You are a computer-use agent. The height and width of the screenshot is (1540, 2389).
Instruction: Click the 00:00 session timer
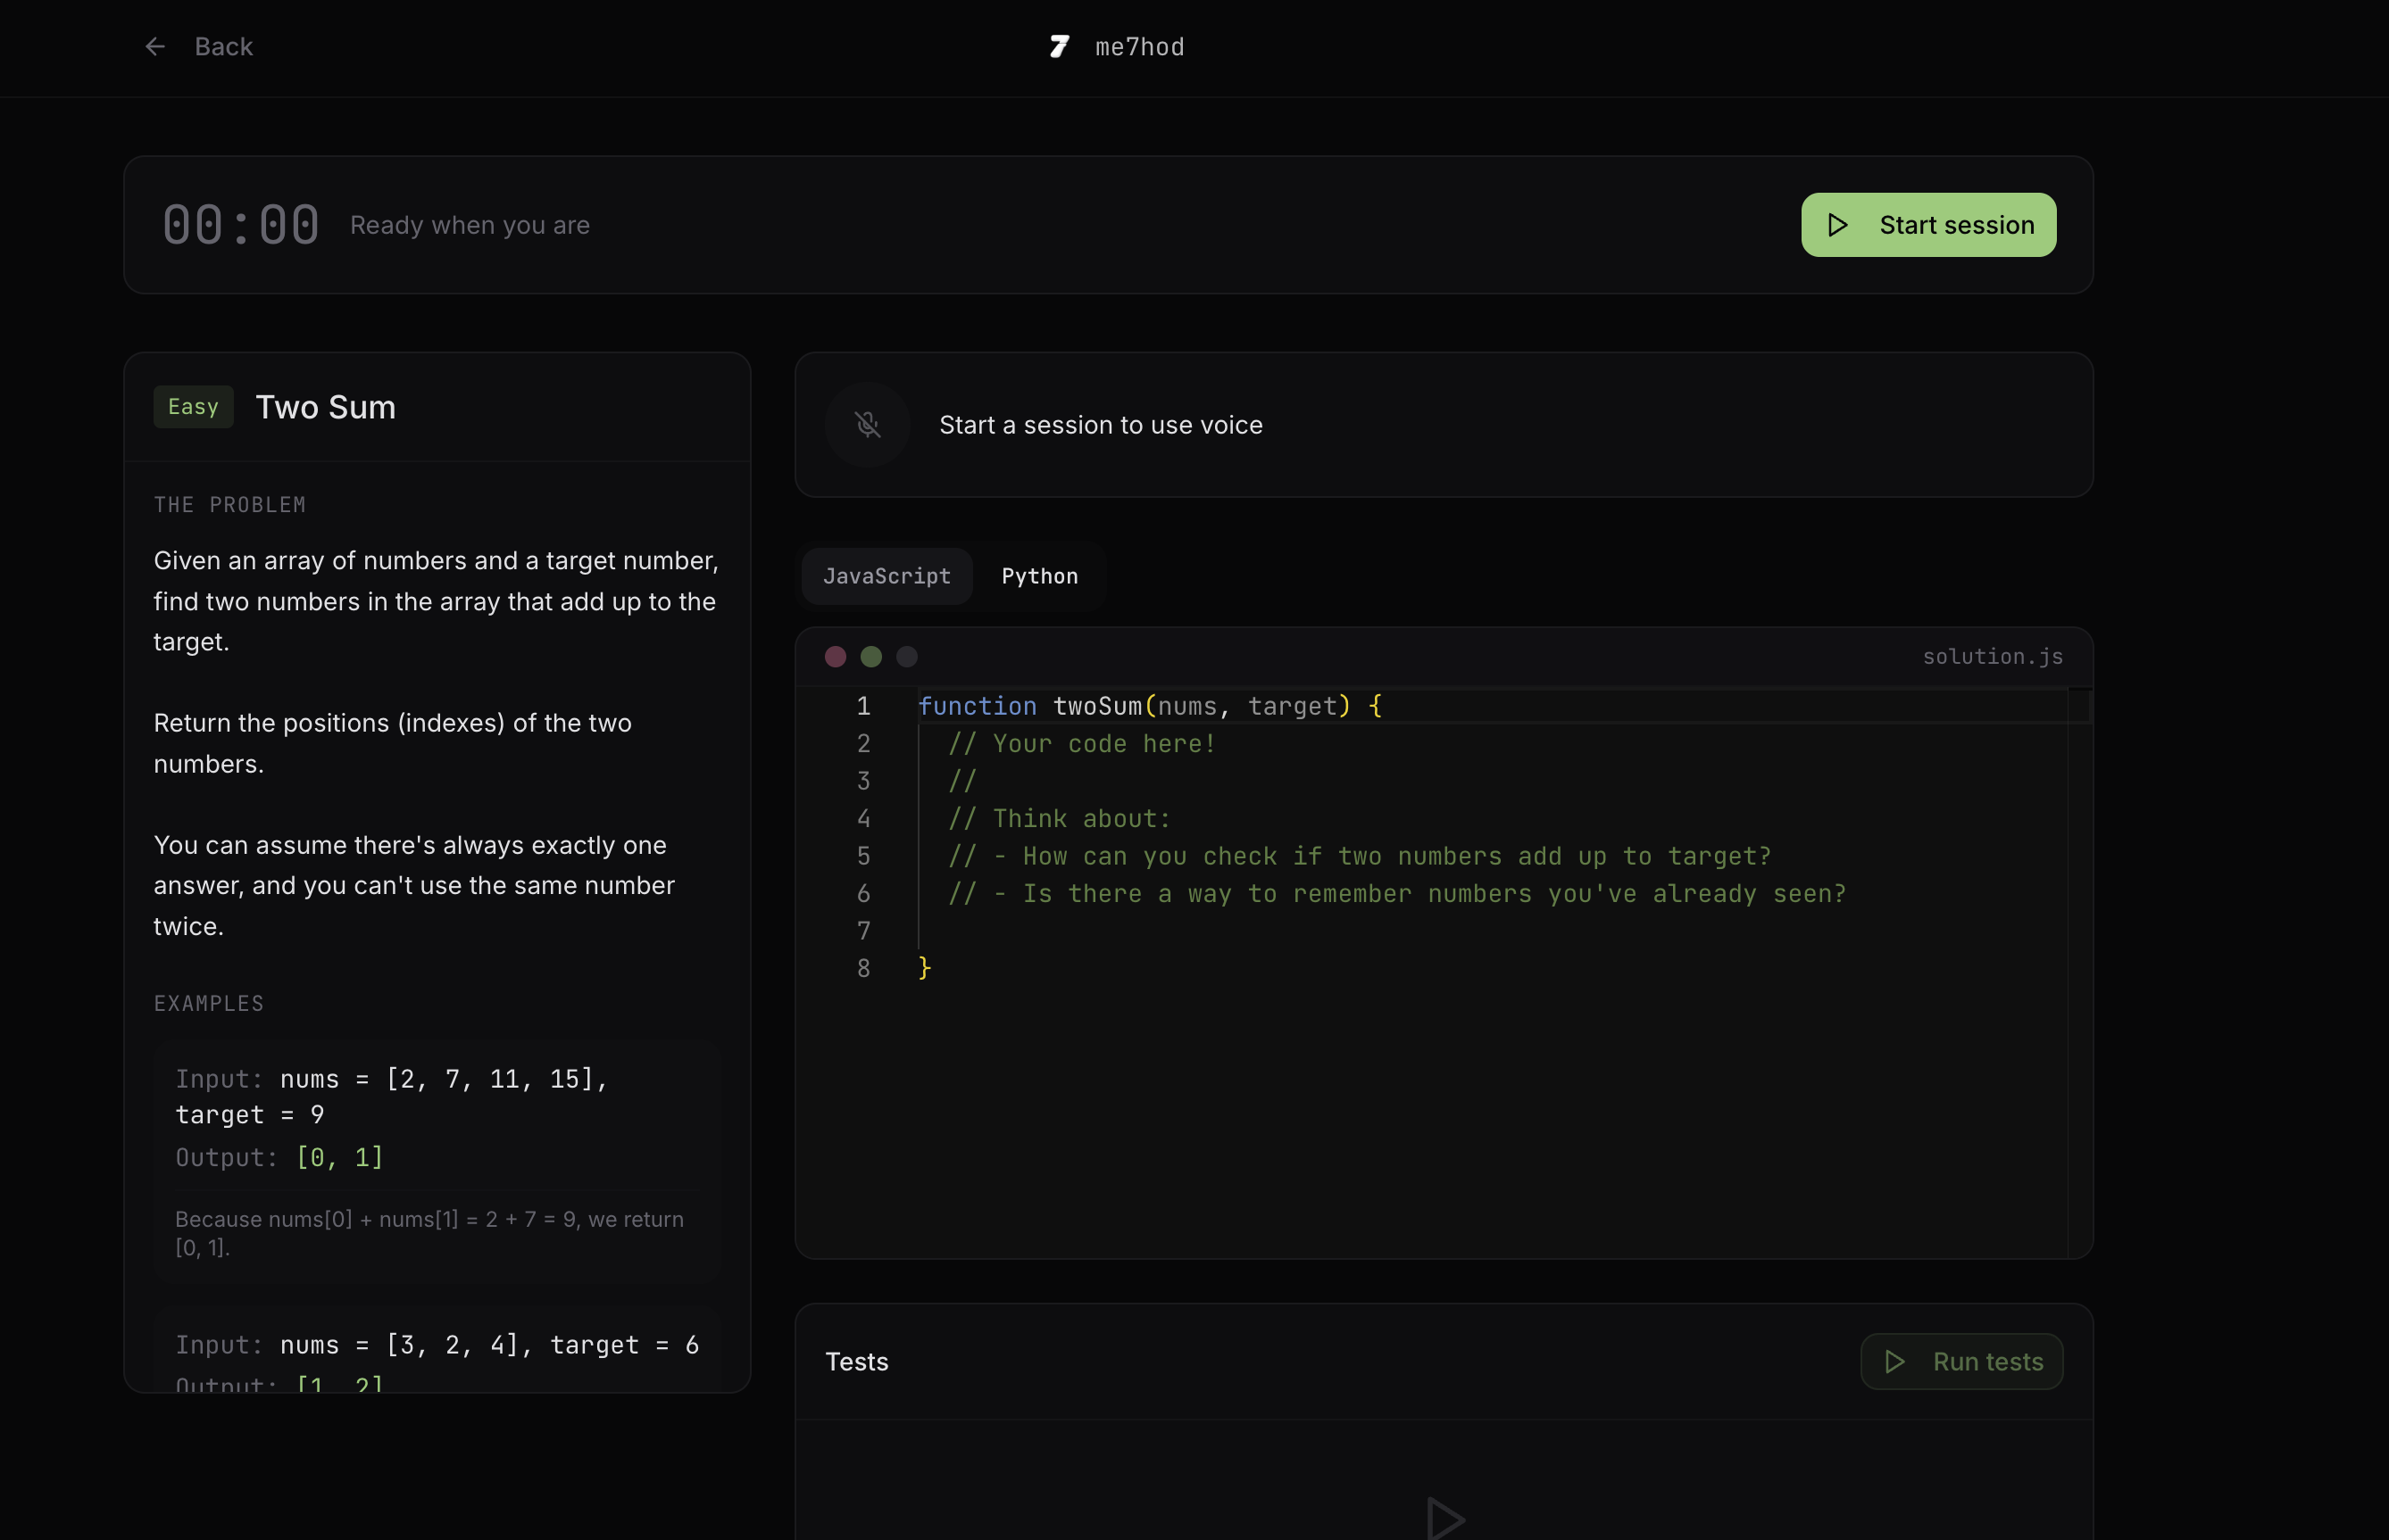(x=241, y=225)
